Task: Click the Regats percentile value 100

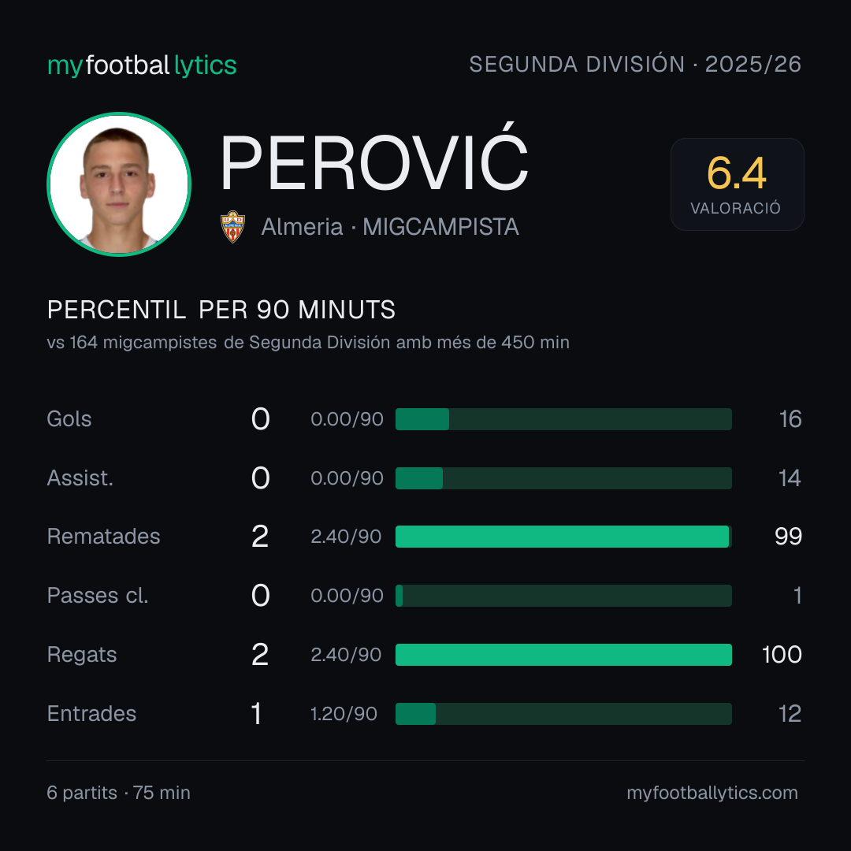Action: coord(782,655)
